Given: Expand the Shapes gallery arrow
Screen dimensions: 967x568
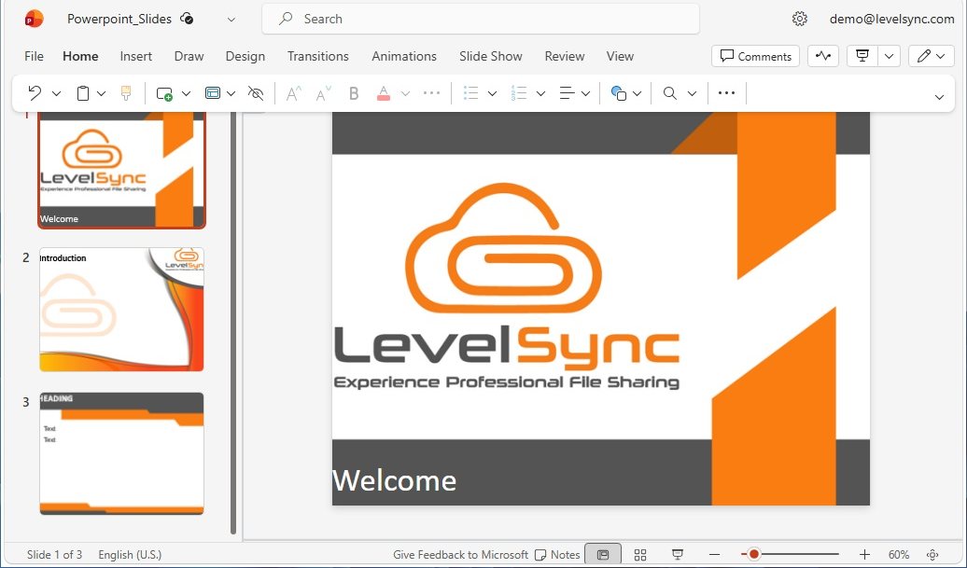Looking at the screenshot, I should (x=638, y=93).
